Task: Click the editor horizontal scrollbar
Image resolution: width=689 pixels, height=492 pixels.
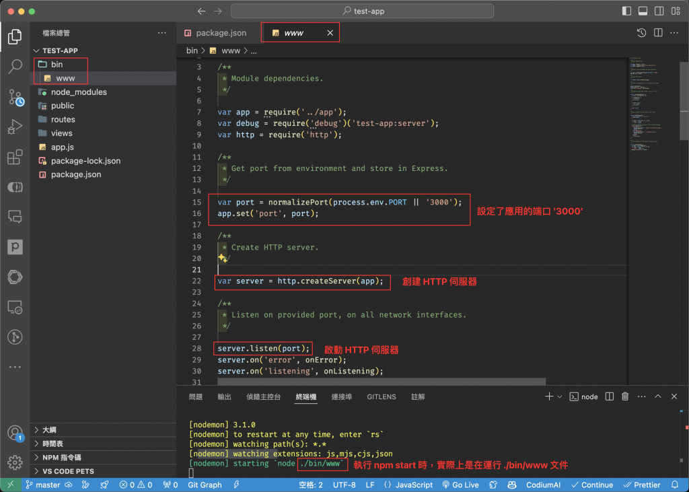Action: tap(382, 381)
